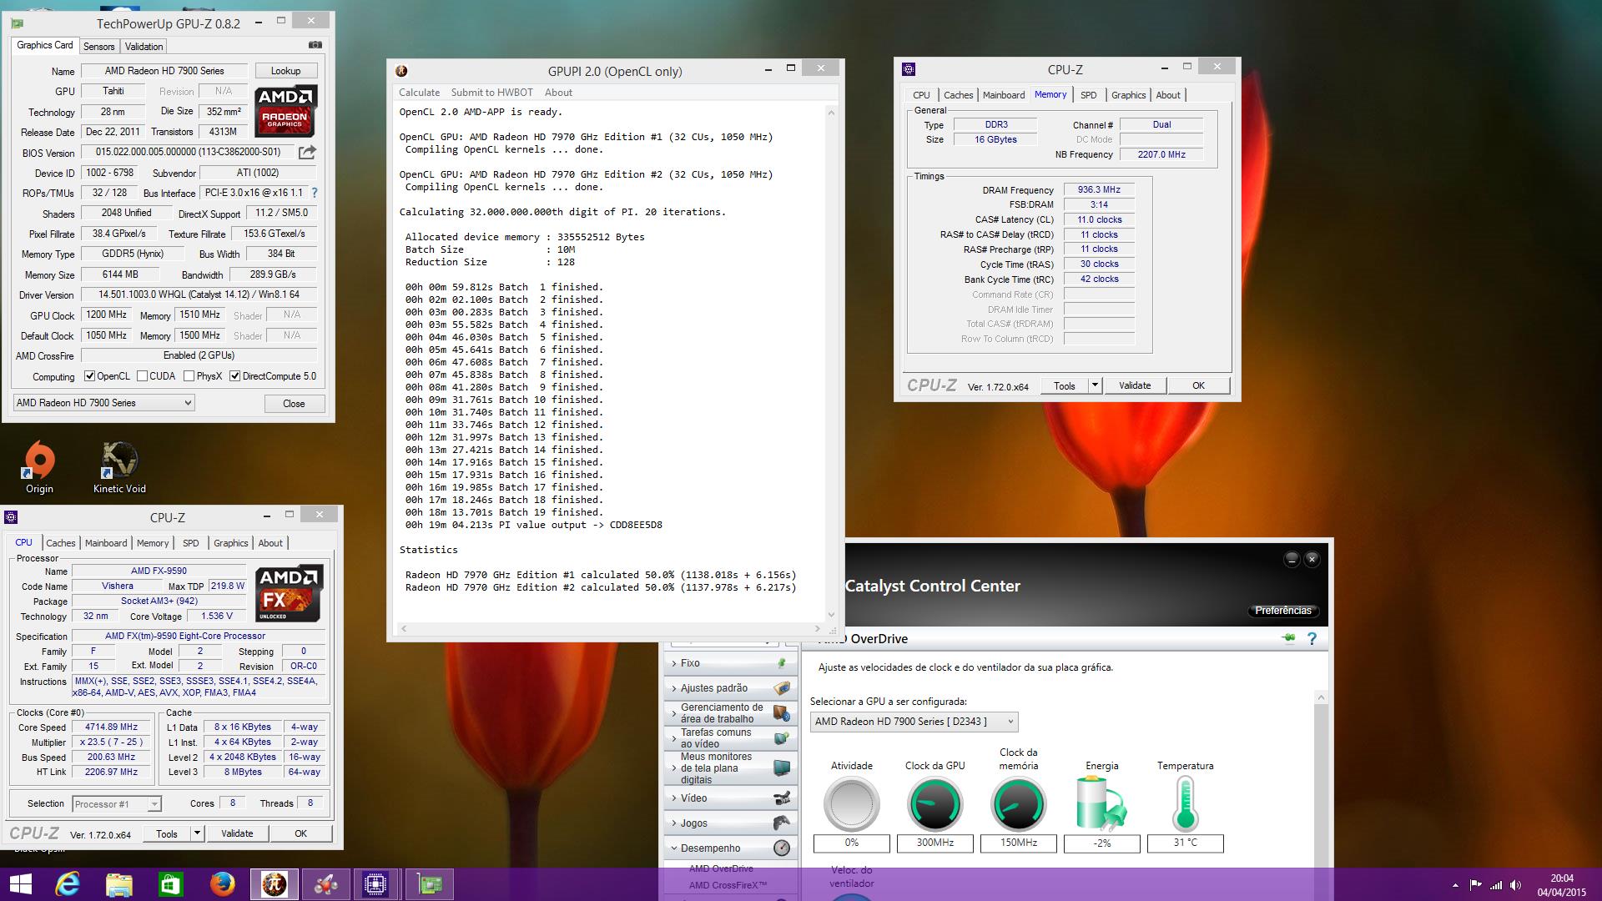The width and height of the screenshot is (1602, 901).
Task: Click the Vídeo camcorder icon in Catalyst sidebar
Action: coord(782,798)
